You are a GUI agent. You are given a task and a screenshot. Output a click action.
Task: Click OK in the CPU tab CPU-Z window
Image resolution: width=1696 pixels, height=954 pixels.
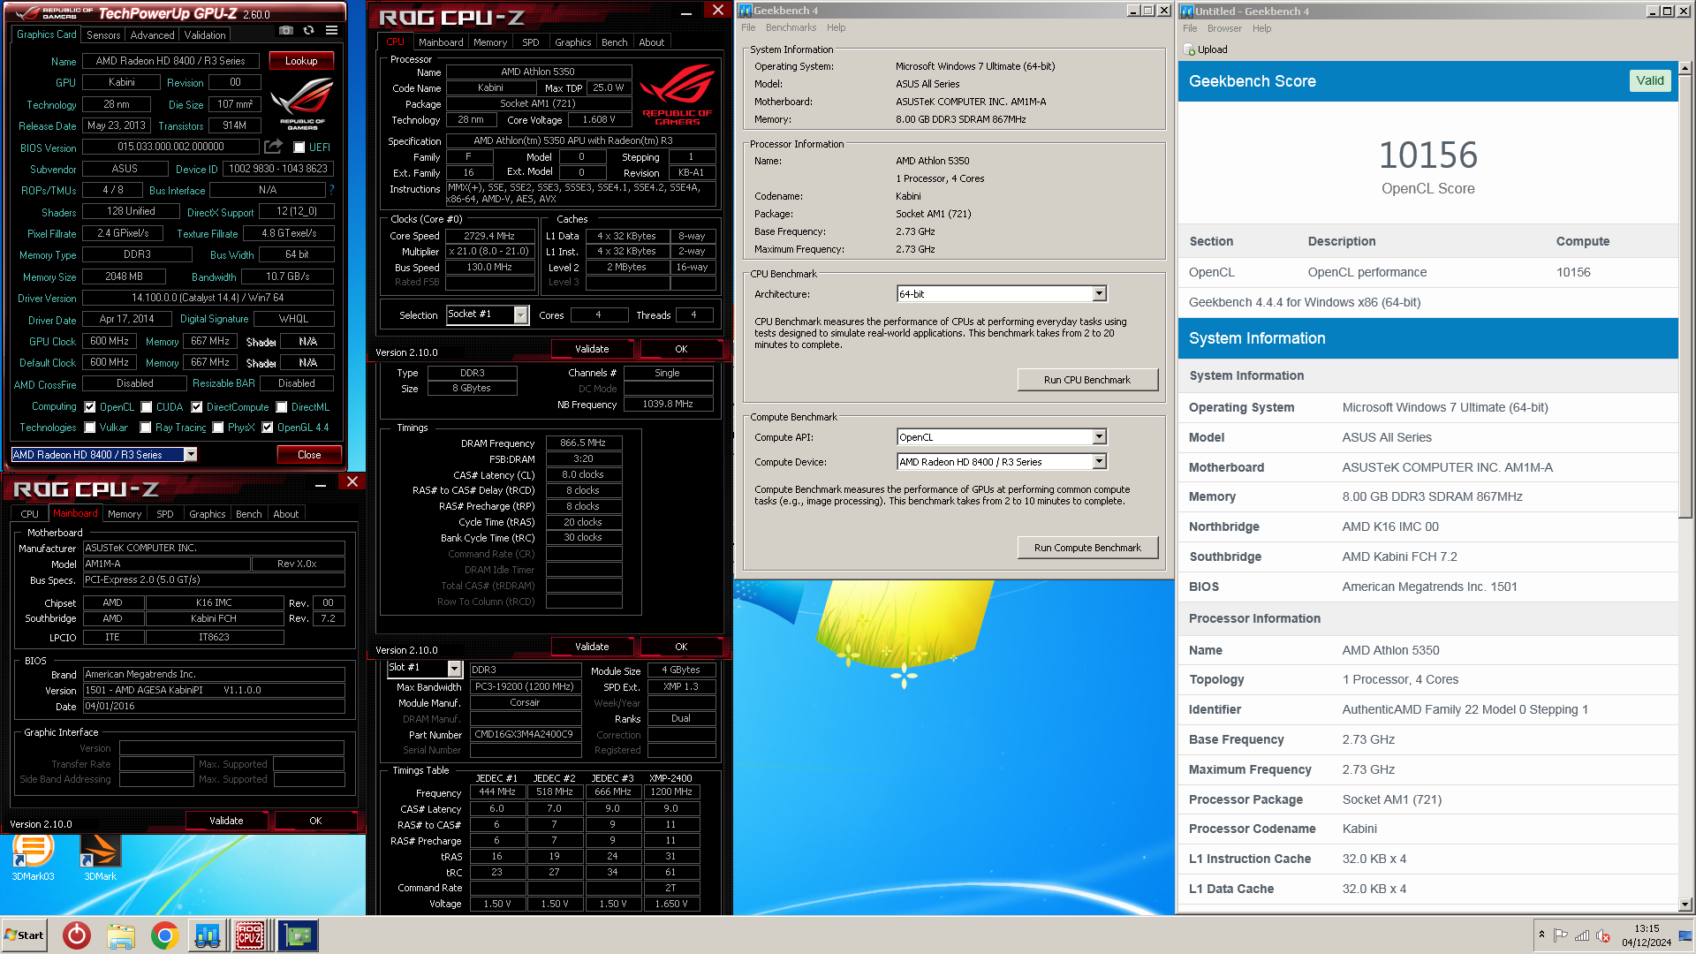[x=681, y=349]
